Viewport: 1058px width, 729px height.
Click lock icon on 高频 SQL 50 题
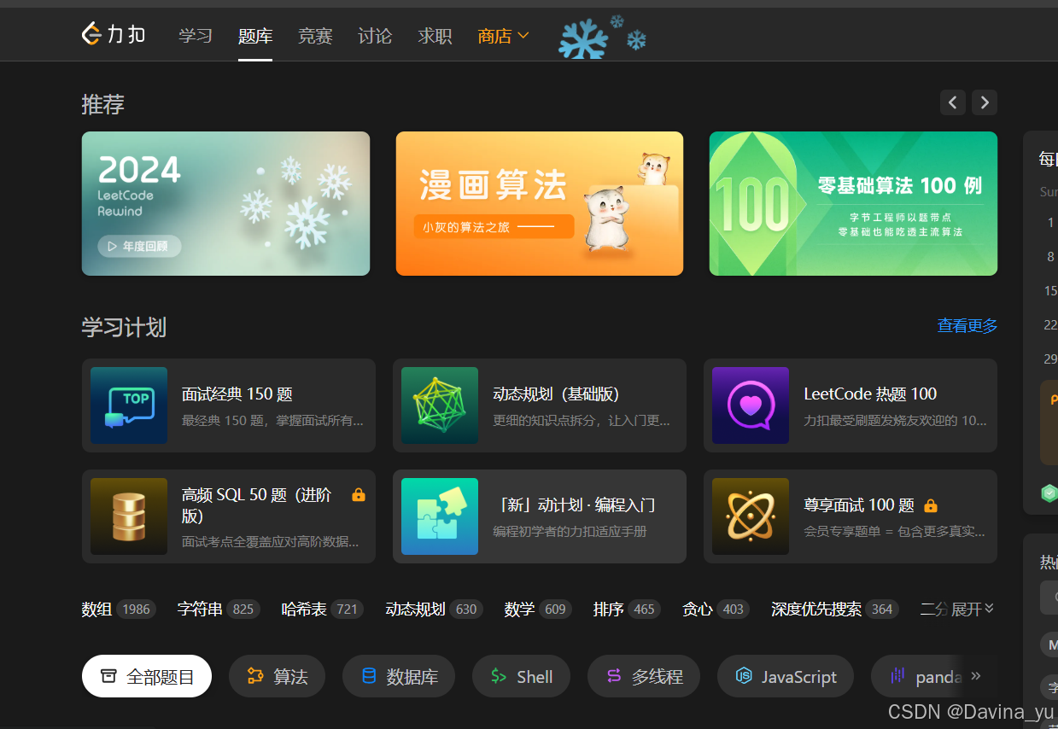pyautogui.click(x=359, y=495)
